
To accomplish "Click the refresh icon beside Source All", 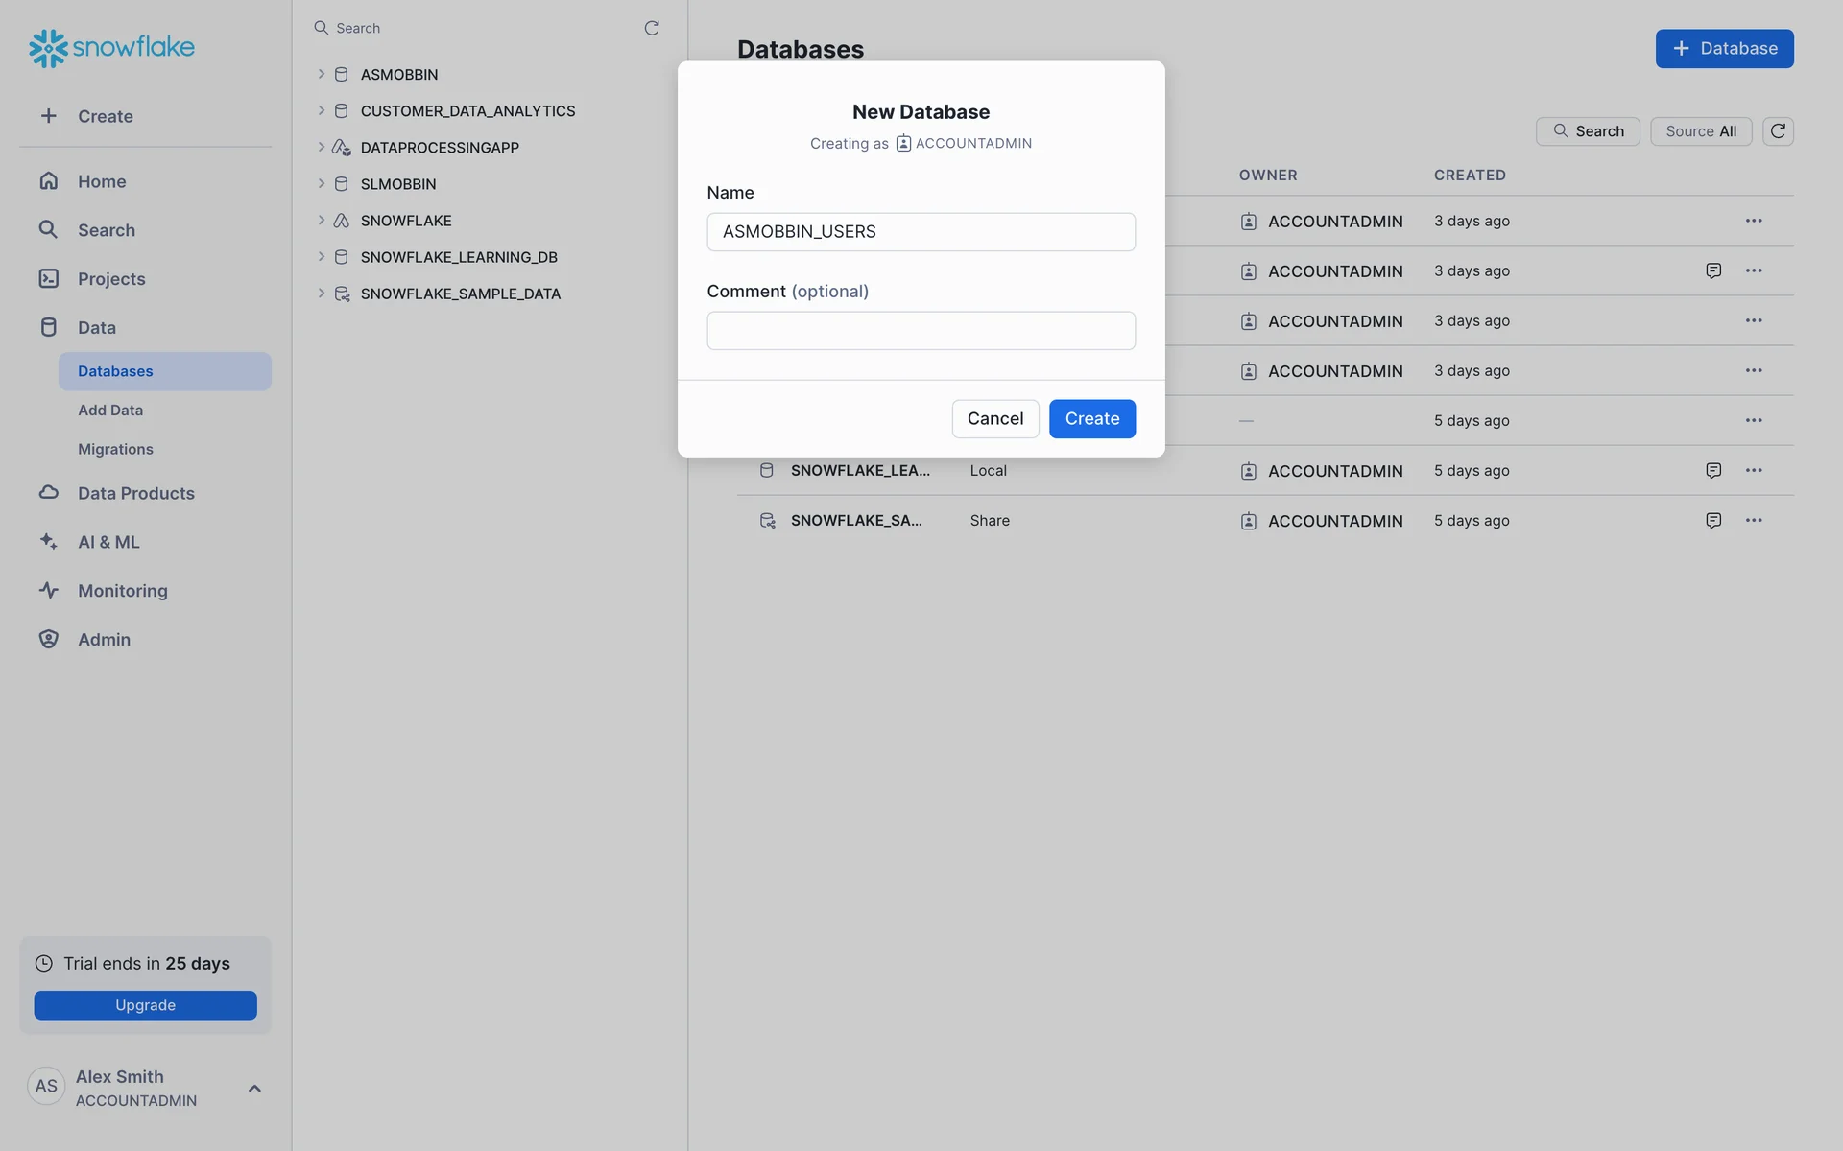I will [x=1778, y=131].
